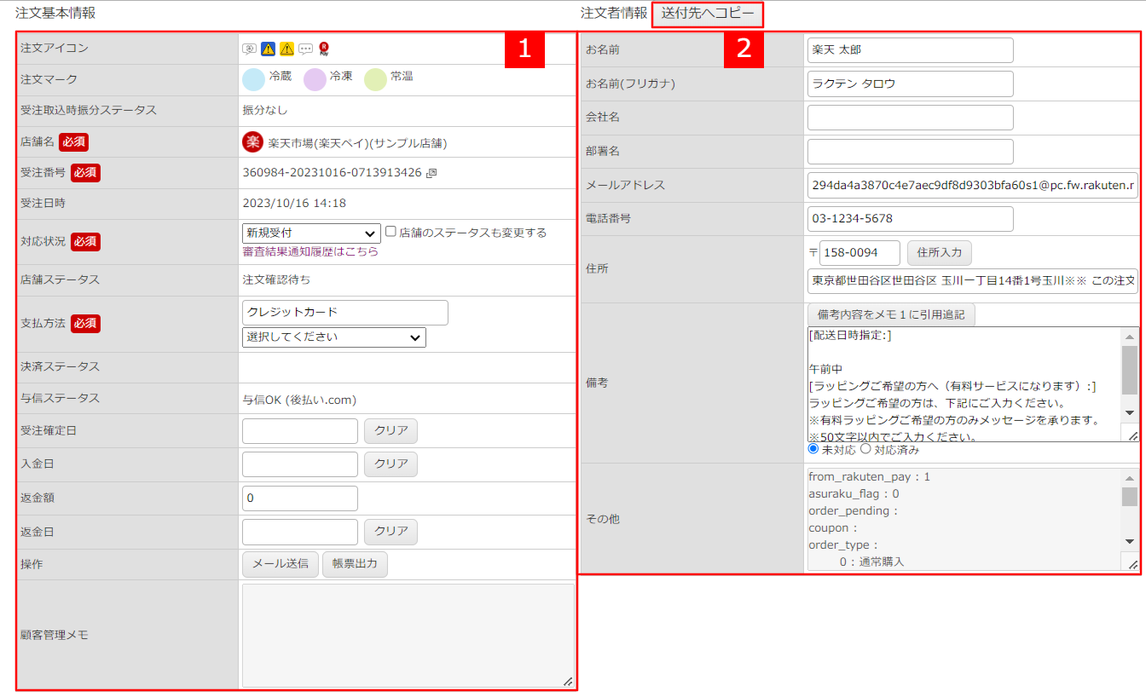
Task: Click the first speech bubble order icon
Action: click(x=249, y=49)
